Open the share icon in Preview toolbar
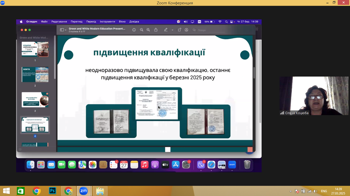The height and width of the screenshot is (196, 350). click(x=156, y=30)
